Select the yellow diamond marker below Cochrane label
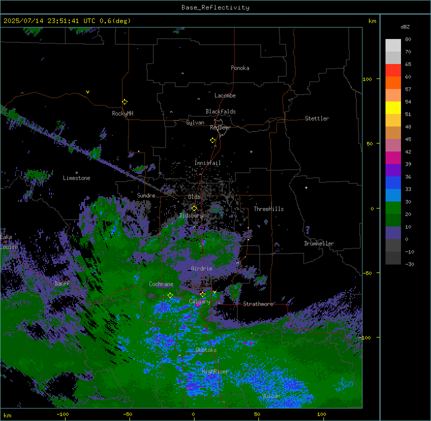The height and width of the screenshot is (421, 431). tap(170, 295)
